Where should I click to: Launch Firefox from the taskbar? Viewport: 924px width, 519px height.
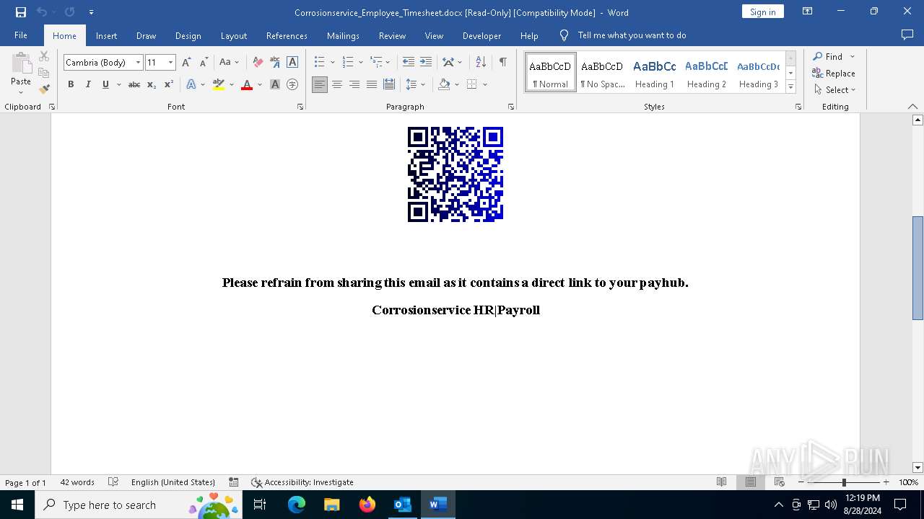(x=367, y=505)
